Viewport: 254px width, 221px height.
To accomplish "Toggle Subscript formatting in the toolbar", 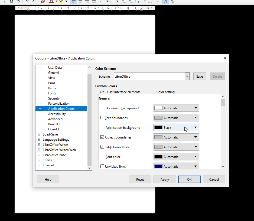I will coord(34,1).
